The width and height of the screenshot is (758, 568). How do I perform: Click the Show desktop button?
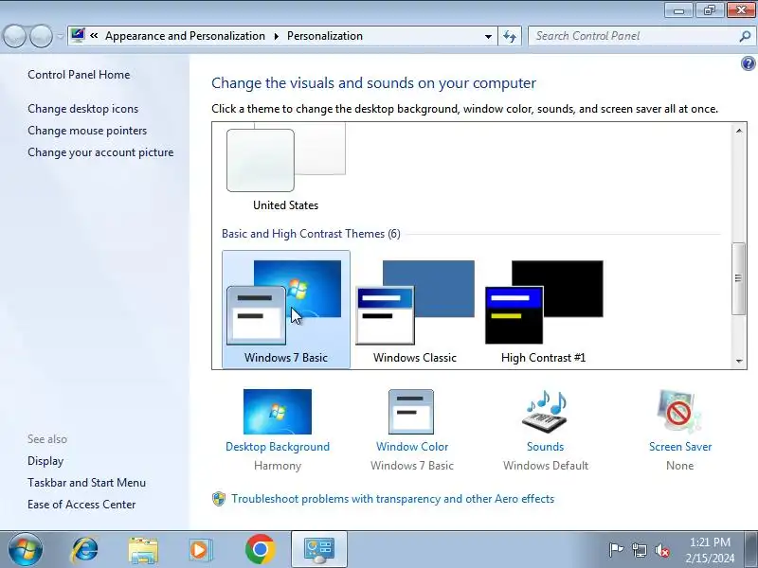point(751,549)
